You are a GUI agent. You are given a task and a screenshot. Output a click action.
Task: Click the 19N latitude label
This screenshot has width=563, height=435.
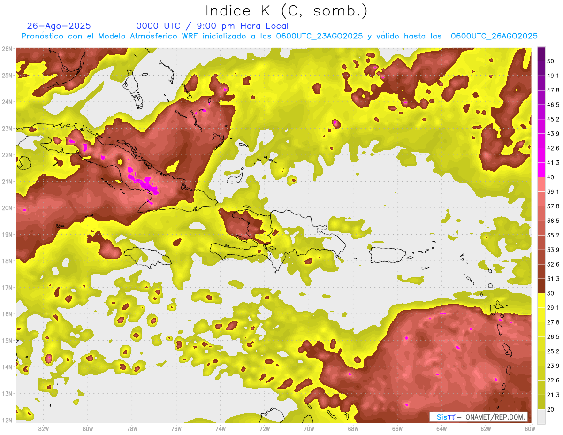[7, 234]
